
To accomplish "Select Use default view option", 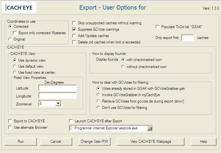I will tap(15, 66).
